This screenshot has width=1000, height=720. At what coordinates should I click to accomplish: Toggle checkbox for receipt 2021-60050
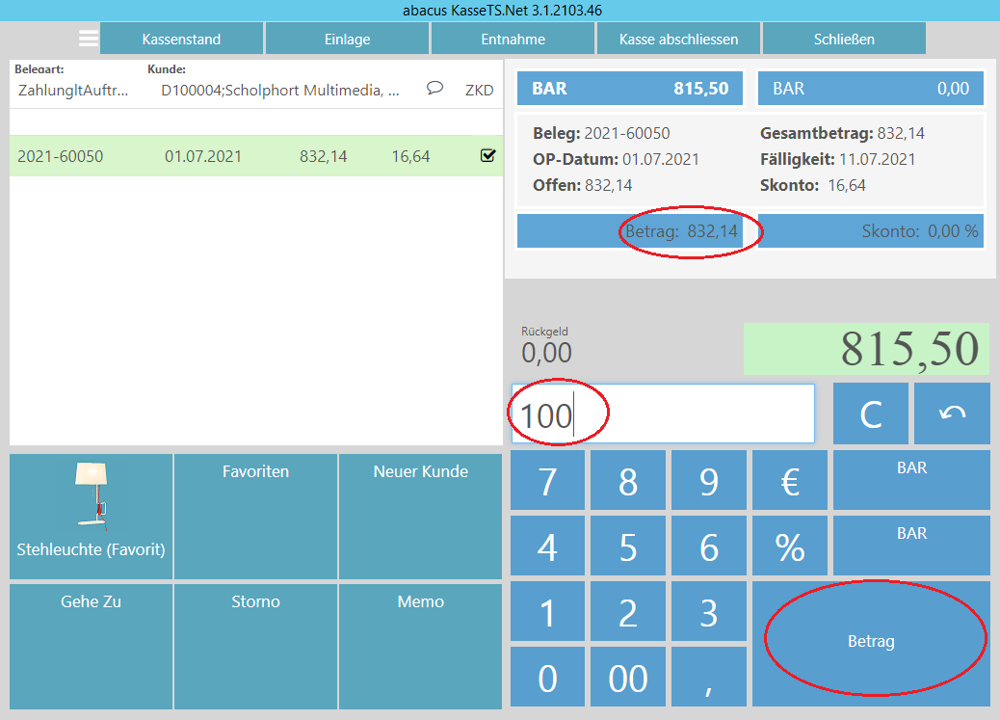[487, 156]
